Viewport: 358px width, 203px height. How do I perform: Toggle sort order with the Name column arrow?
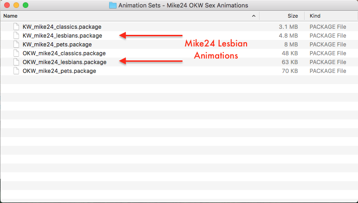(x=254, y=16)
